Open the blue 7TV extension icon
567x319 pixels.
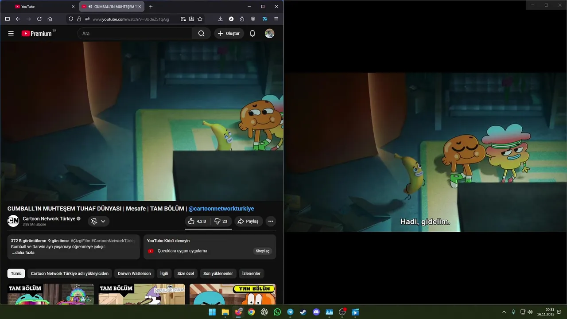[264, 19]
